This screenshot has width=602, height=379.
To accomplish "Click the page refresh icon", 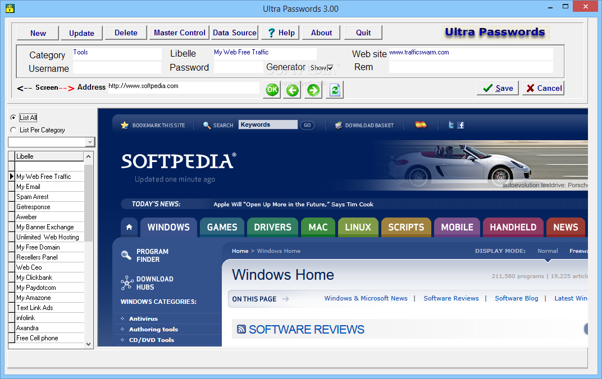I will pyautogui.click(x=335, y=90).
